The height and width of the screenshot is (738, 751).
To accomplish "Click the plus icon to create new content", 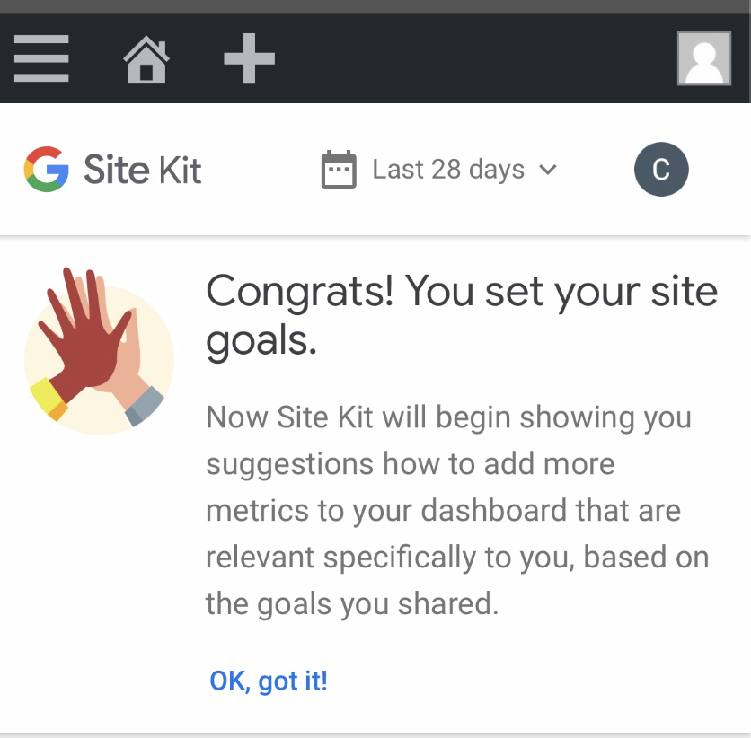I will pos(249,58).
